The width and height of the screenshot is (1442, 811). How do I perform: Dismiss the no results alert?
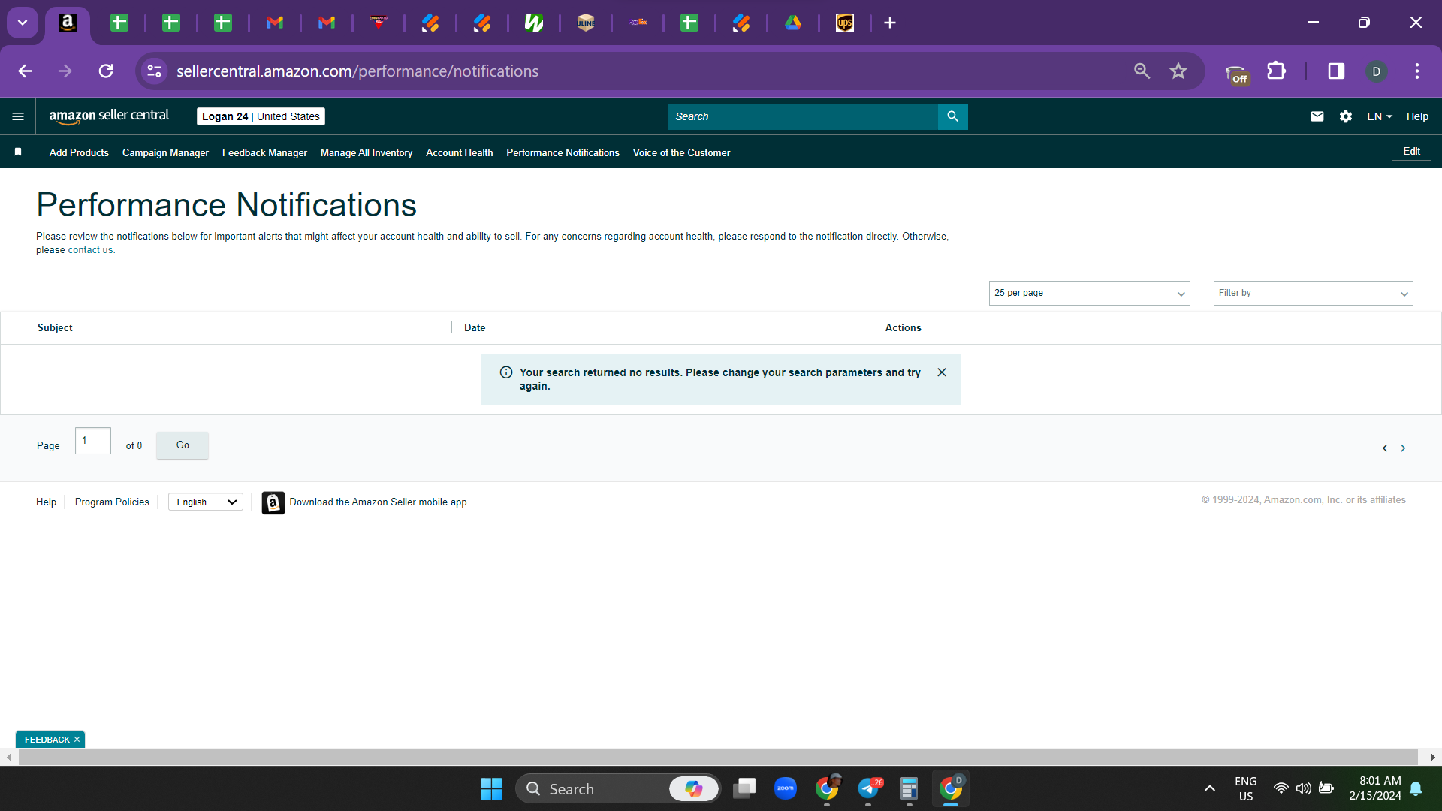click(x=942, y=372)
